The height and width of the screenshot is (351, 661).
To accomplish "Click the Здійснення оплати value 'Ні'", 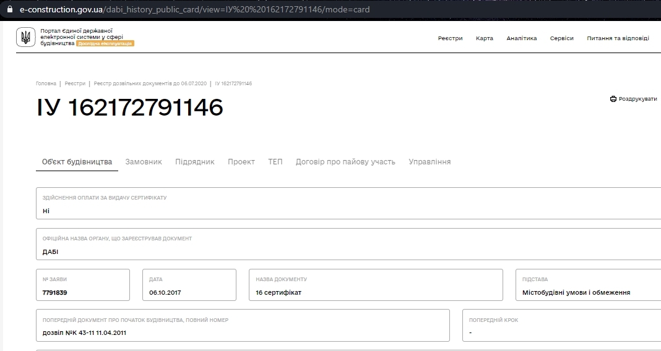I will tap(46, 211).
